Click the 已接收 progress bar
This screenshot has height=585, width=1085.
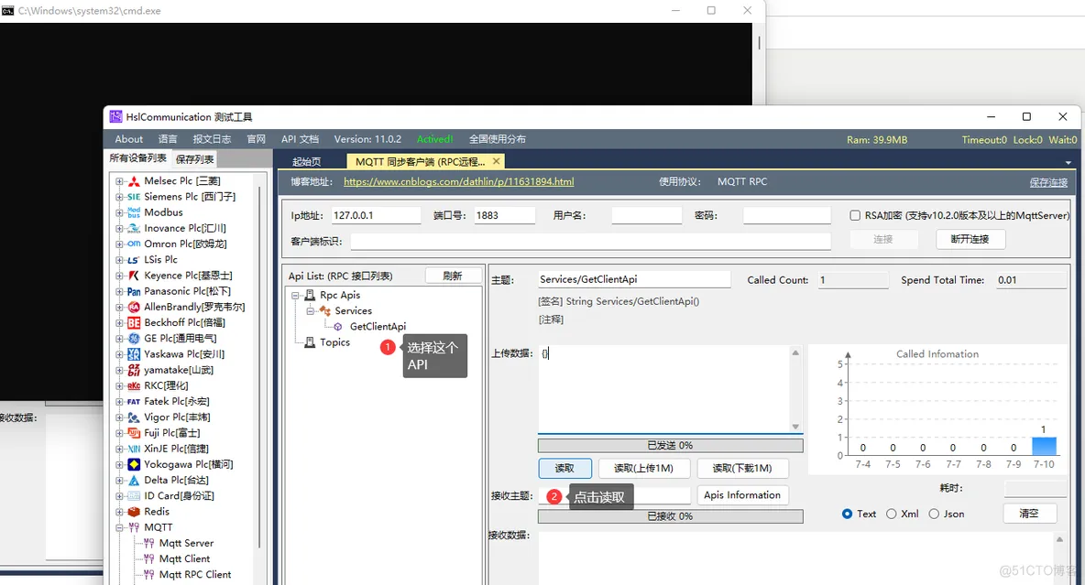pos(671,516)
